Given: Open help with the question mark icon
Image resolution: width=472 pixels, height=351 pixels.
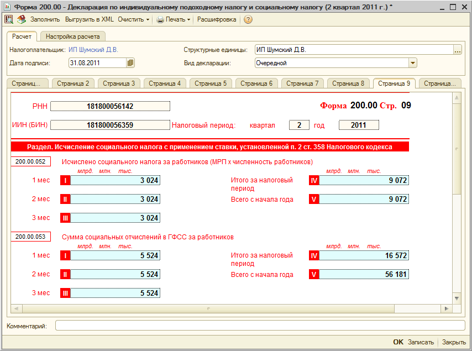Looking at the screenshot, I should [248, 19].
